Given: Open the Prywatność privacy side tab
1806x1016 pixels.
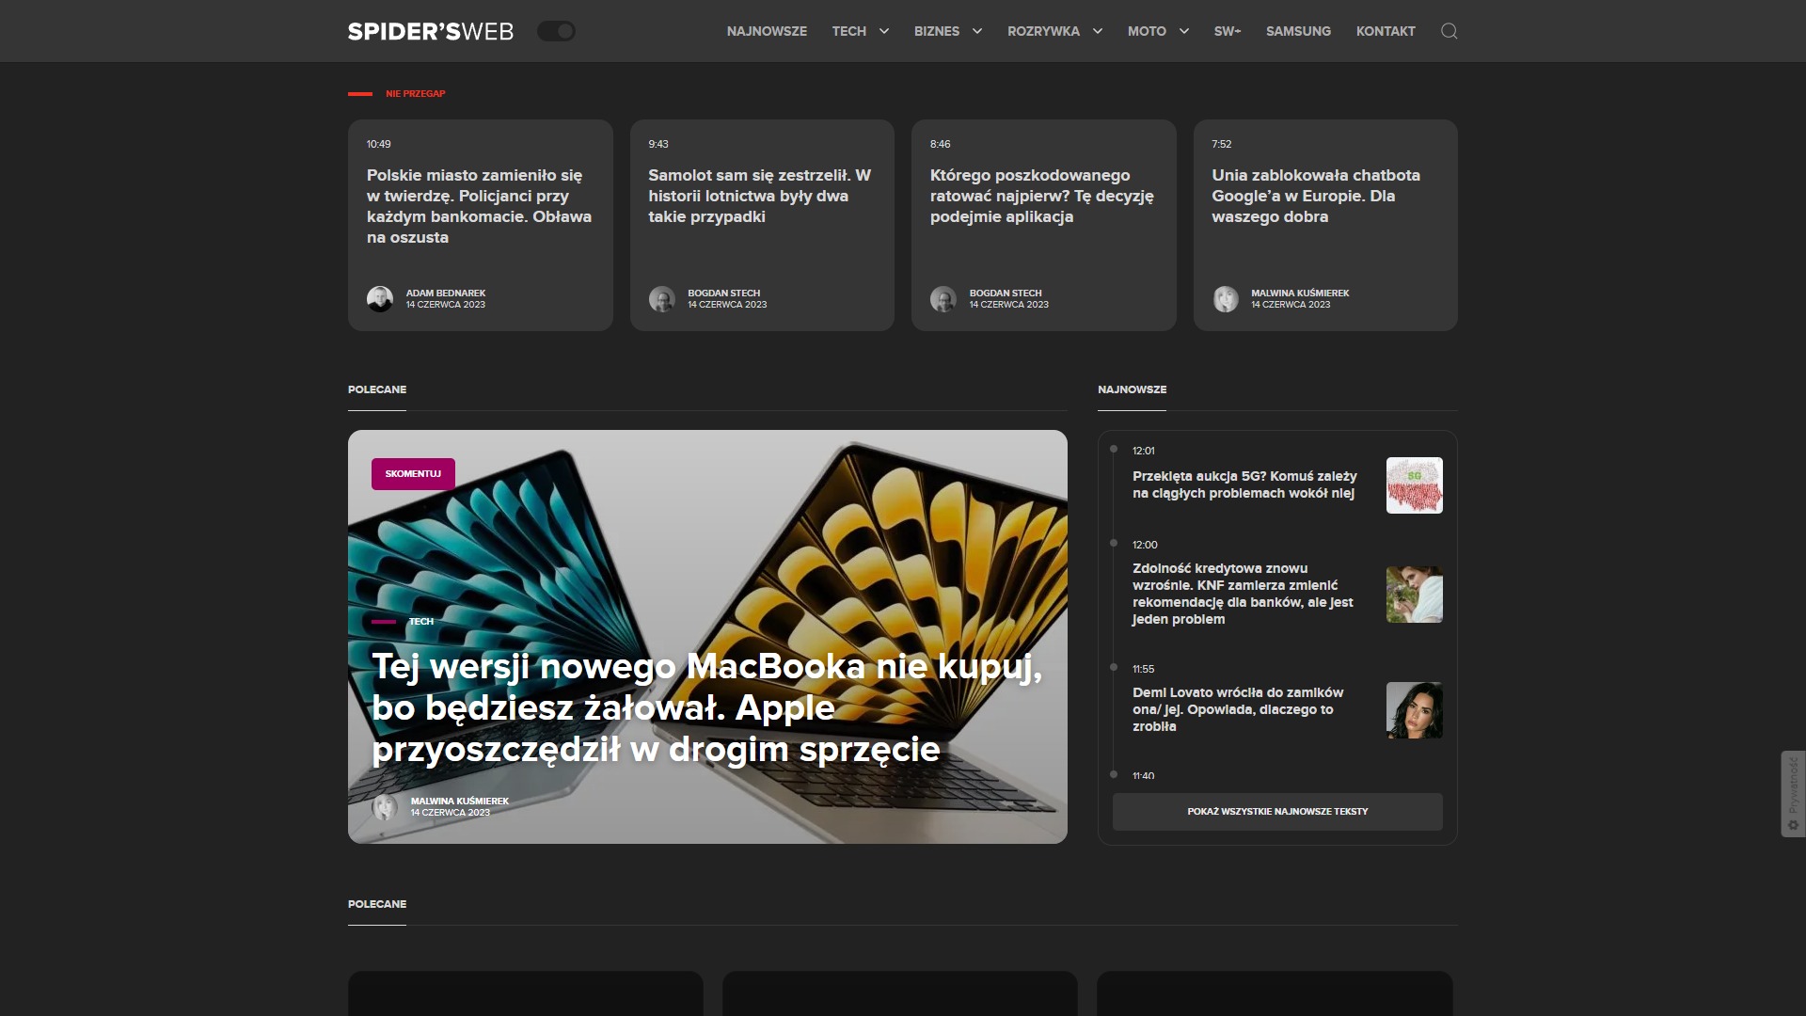Looking at the screenshot, I should 1793,794.
